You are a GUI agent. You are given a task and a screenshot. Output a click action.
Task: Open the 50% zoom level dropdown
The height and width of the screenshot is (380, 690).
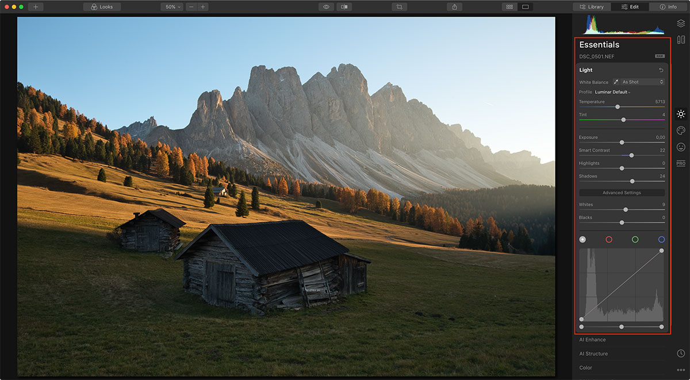pyautogui.click(x=172, y=7)
